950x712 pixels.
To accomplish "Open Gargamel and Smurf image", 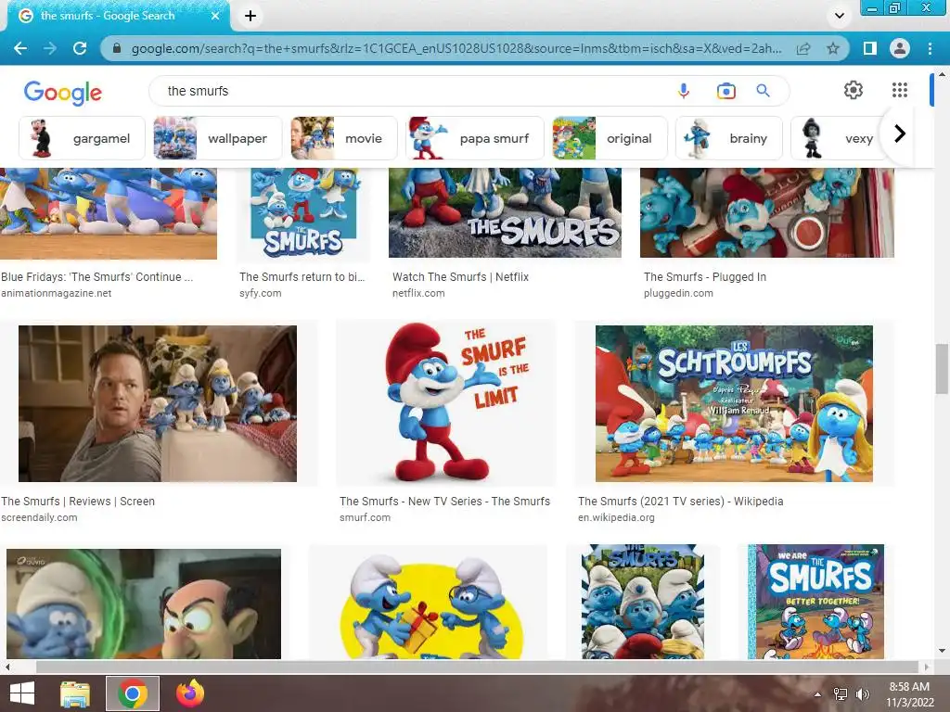I will point(144,604).
